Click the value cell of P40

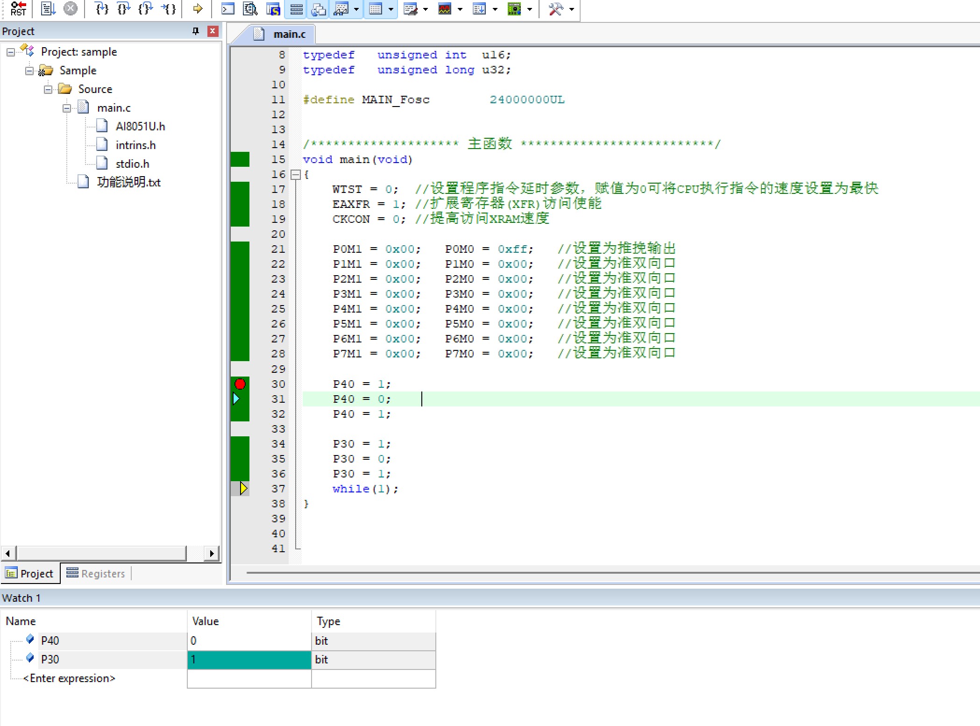point(249,641)
